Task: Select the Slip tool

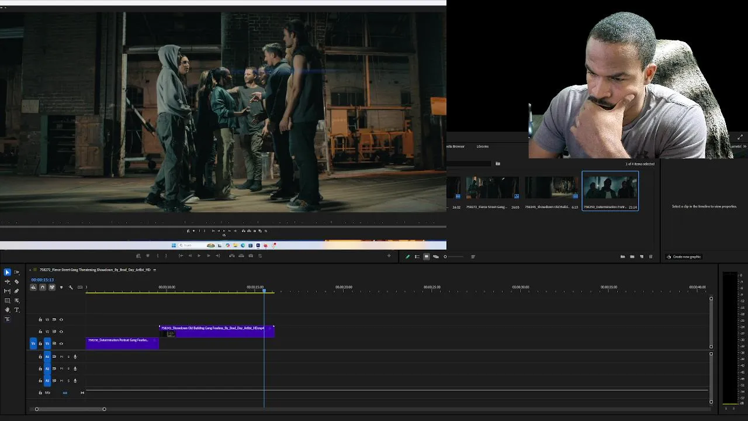Action: [x=7, y=291]
